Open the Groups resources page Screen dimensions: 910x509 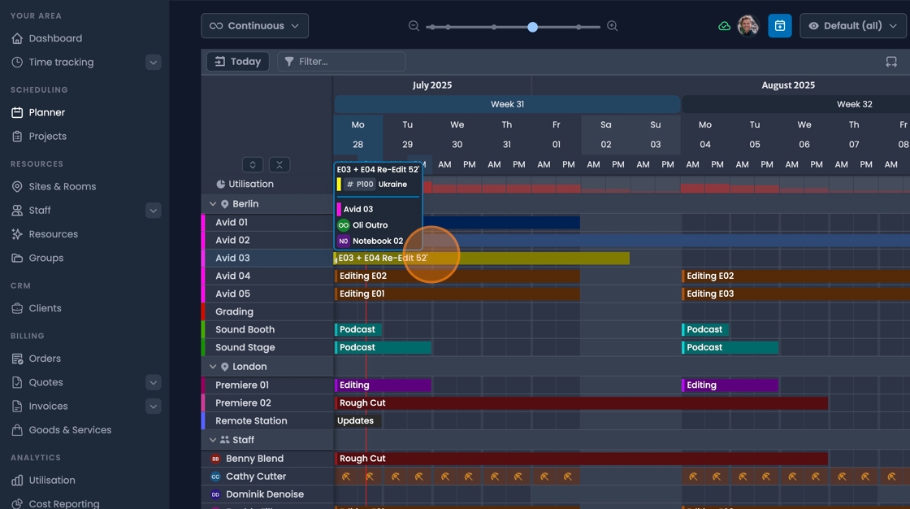pyautogui.click(x=45, y=258)
